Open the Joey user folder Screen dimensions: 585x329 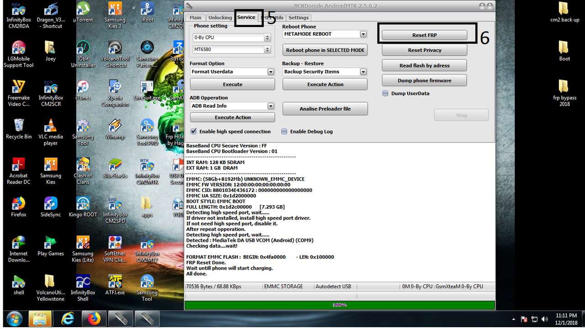(x=51, y=51)
